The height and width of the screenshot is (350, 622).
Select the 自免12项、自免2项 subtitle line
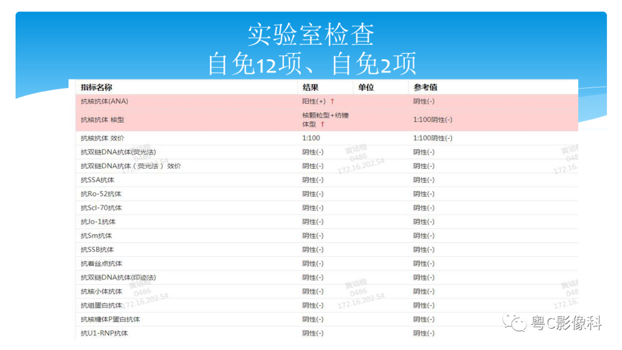tap(312, 63)
